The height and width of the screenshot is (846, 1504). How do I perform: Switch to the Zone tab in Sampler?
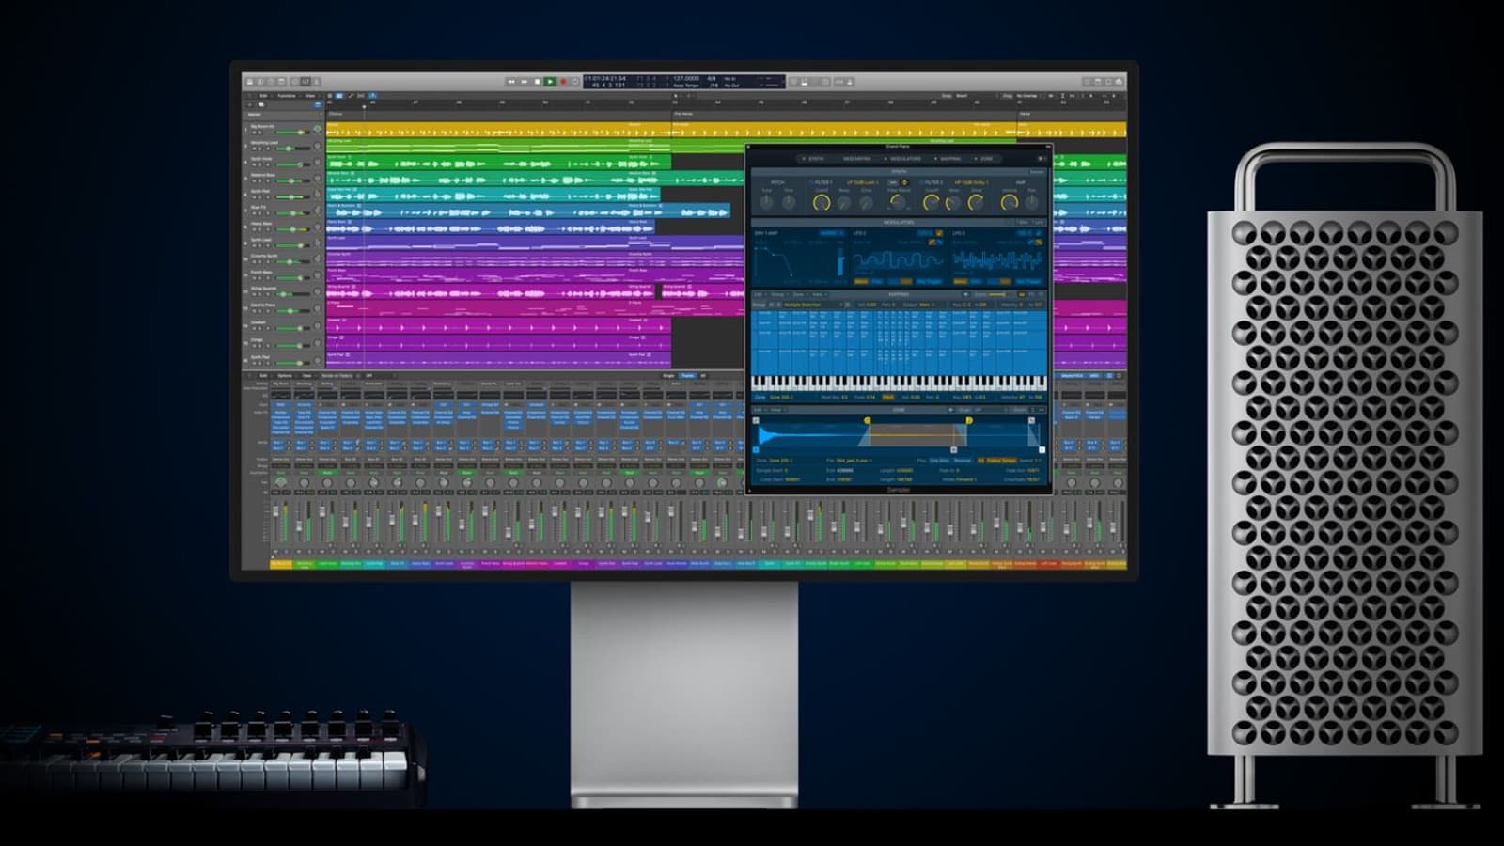coord(985,159)
